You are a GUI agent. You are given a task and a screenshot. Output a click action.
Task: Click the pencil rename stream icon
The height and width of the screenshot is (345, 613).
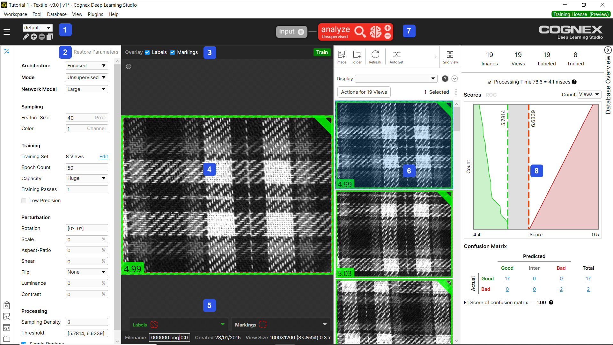point(26,37)
